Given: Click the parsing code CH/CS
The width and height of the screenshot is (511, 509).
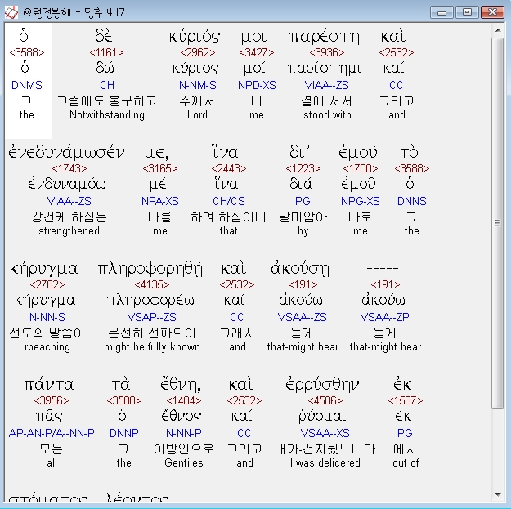Looking at the screenshot, I should coord(229,201).
